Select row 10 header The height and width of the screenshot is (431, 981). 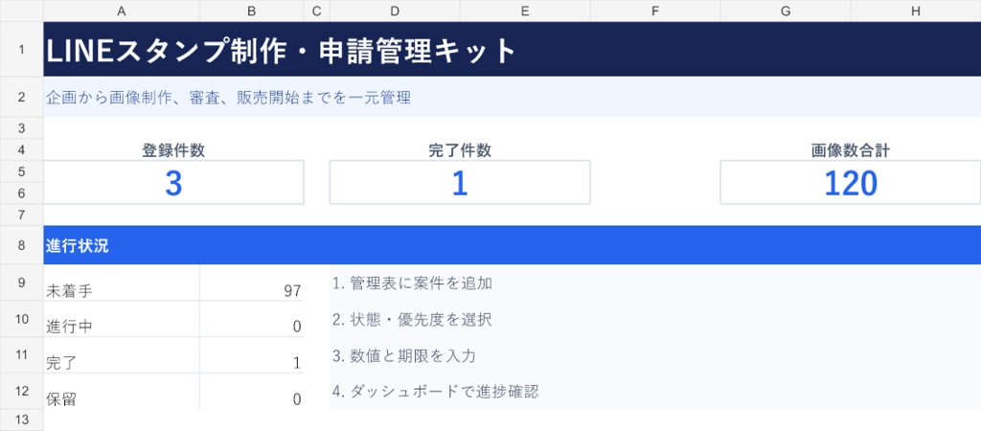point(22,319)
